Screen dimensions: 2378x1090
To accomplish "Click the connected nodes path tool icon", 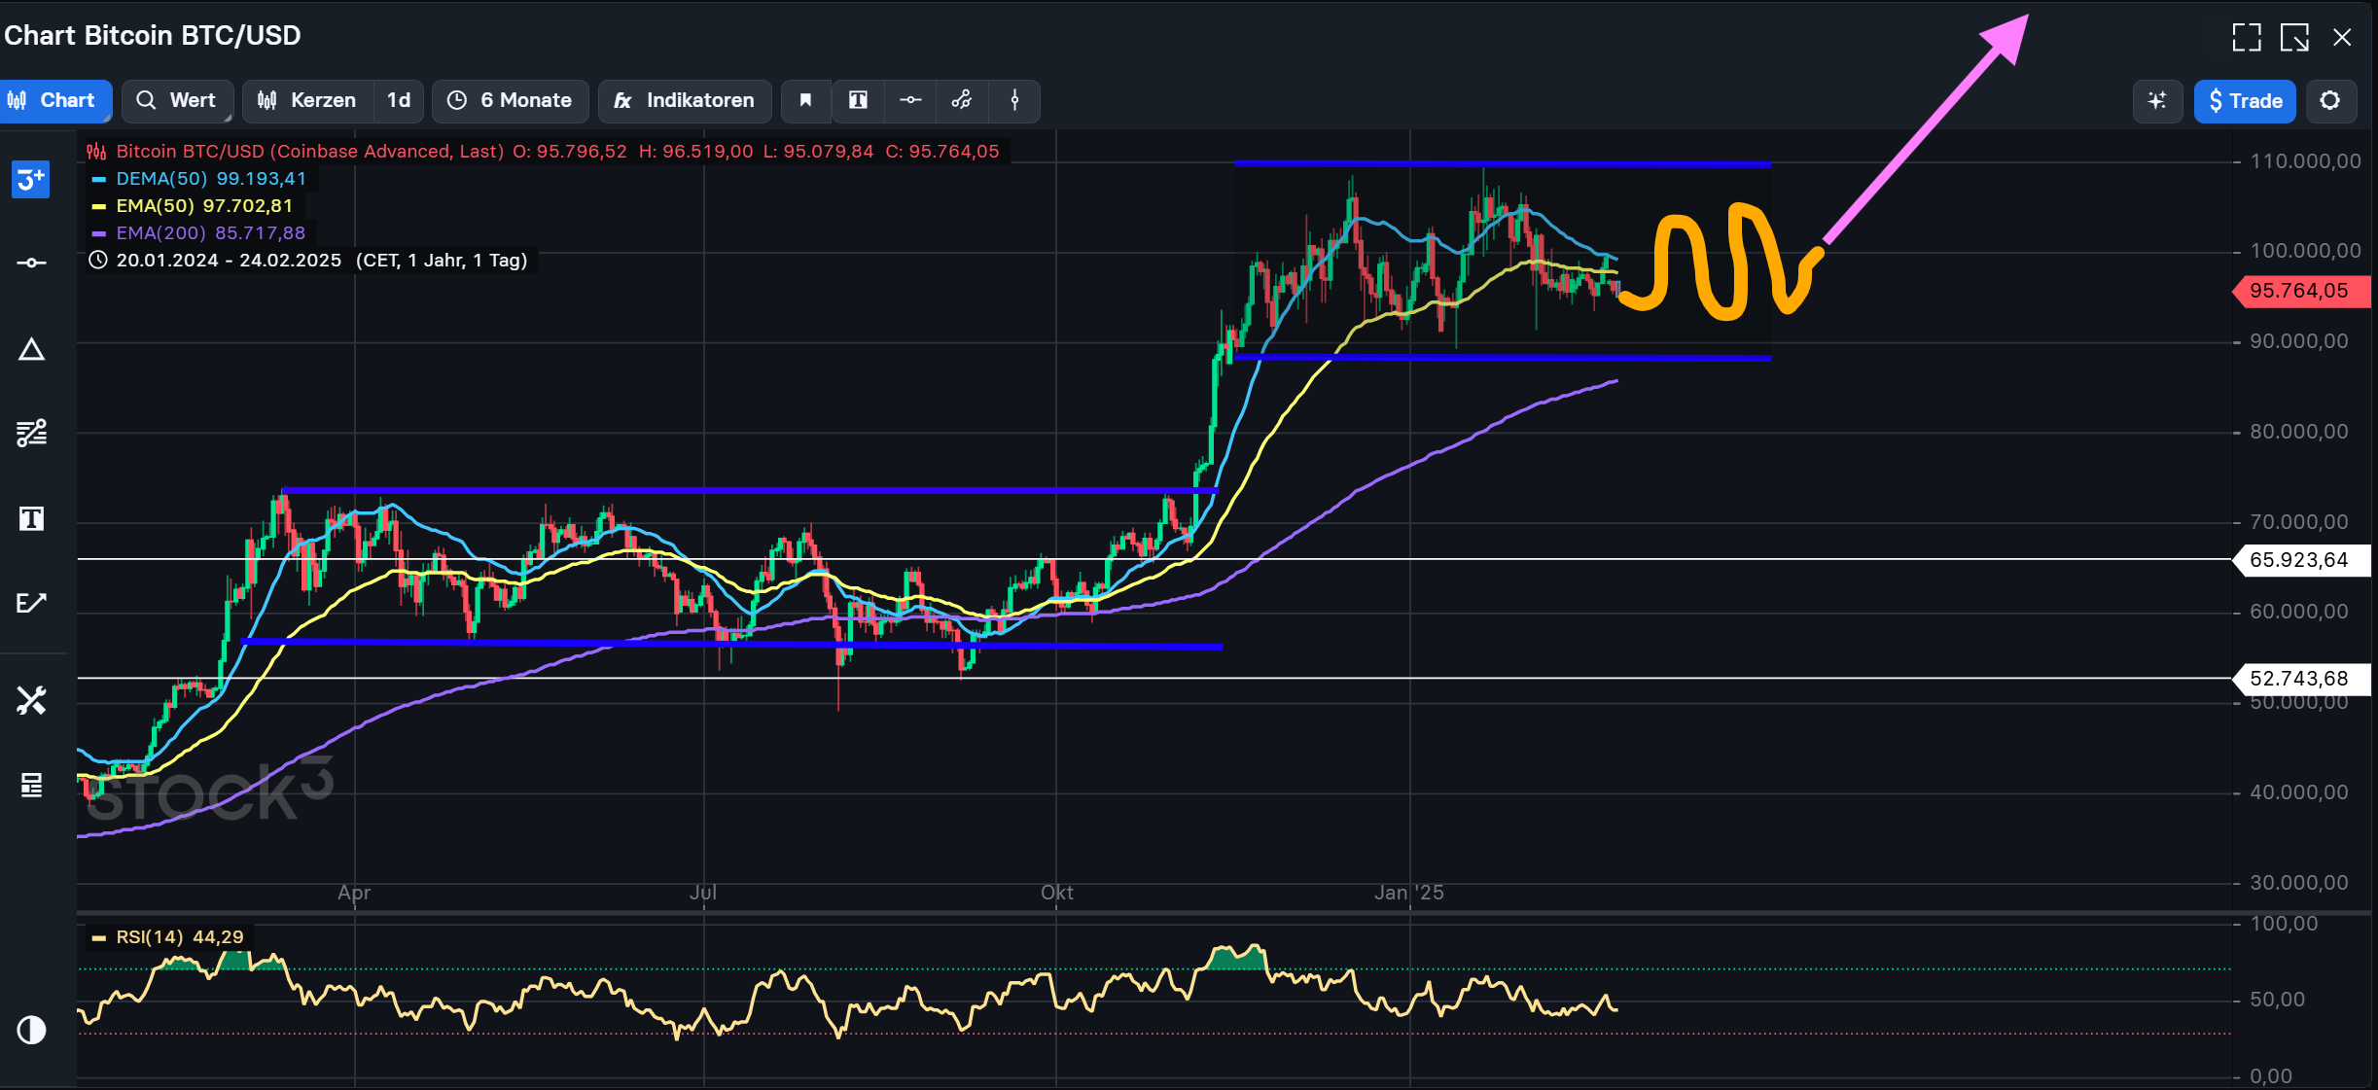I will 962,100.
